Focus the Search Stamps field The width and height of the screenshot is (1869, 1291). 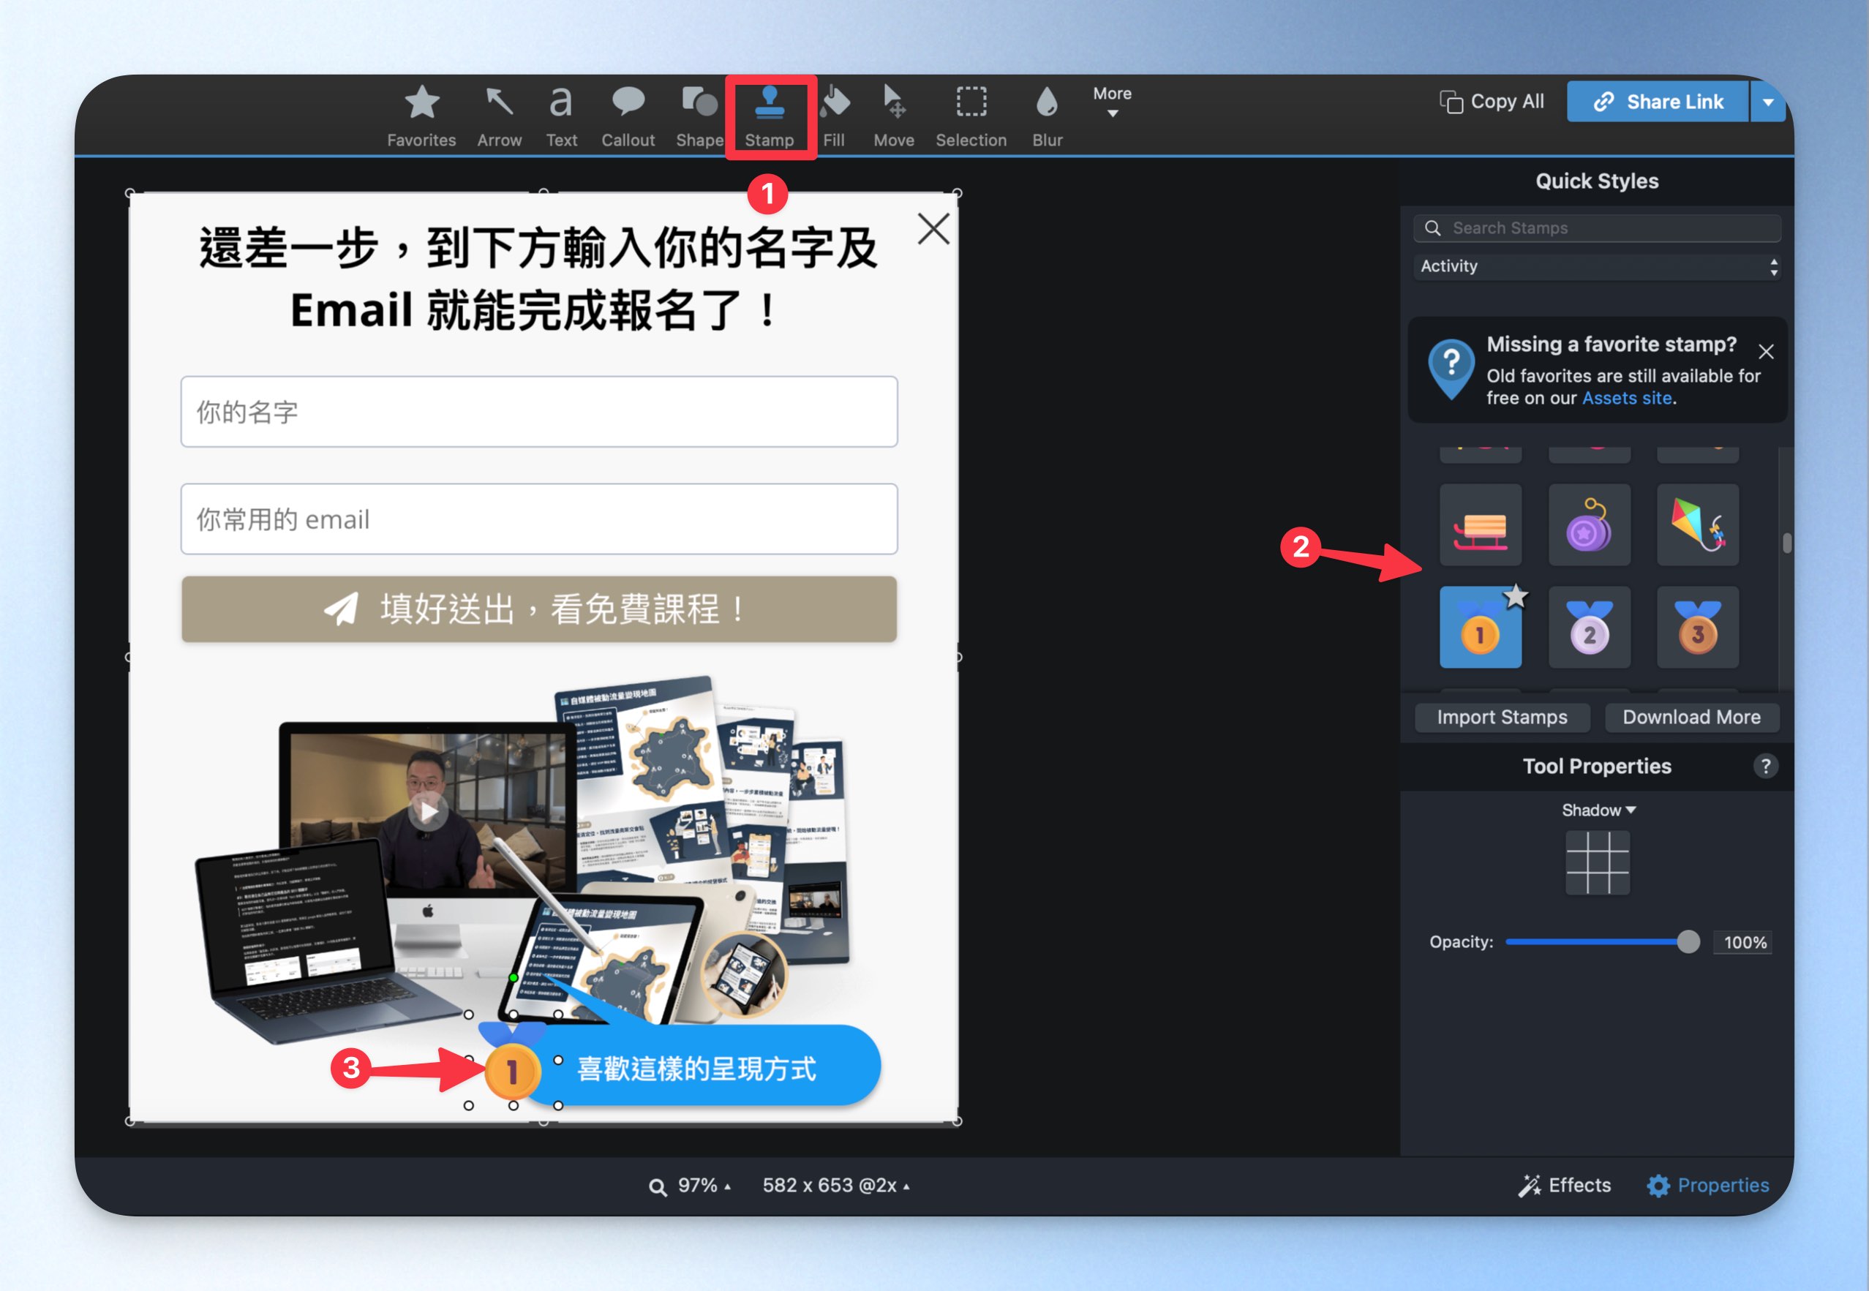coord(1596,228)
